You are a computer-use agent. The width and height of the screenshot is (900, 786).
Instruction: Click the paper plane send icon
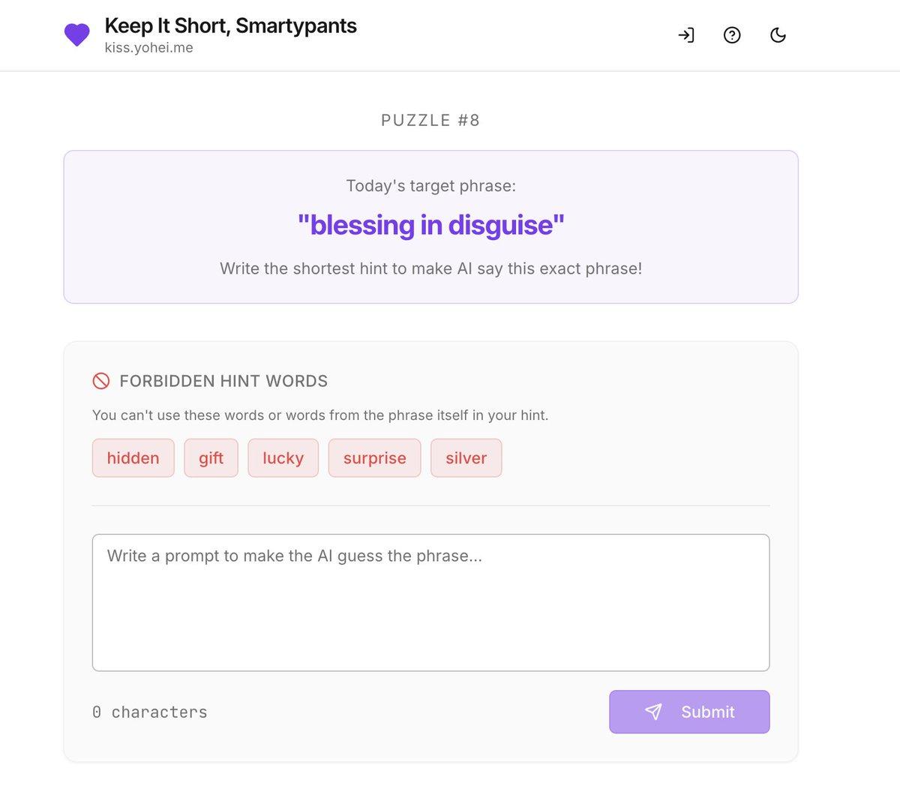653,712
